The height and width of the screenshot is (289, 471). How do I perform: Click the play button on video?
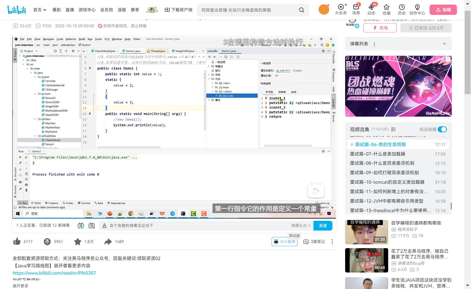pyautogui.click(x=316, y=191)
